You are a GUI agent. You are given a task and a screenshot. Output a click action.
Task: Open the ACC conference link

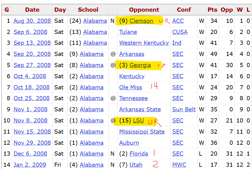click(178, 21)
